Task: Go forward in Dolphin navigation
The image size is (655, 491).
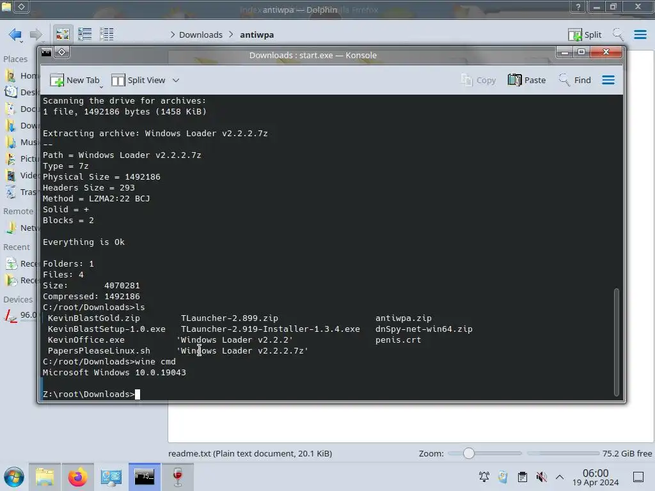Action: (36, 35)
